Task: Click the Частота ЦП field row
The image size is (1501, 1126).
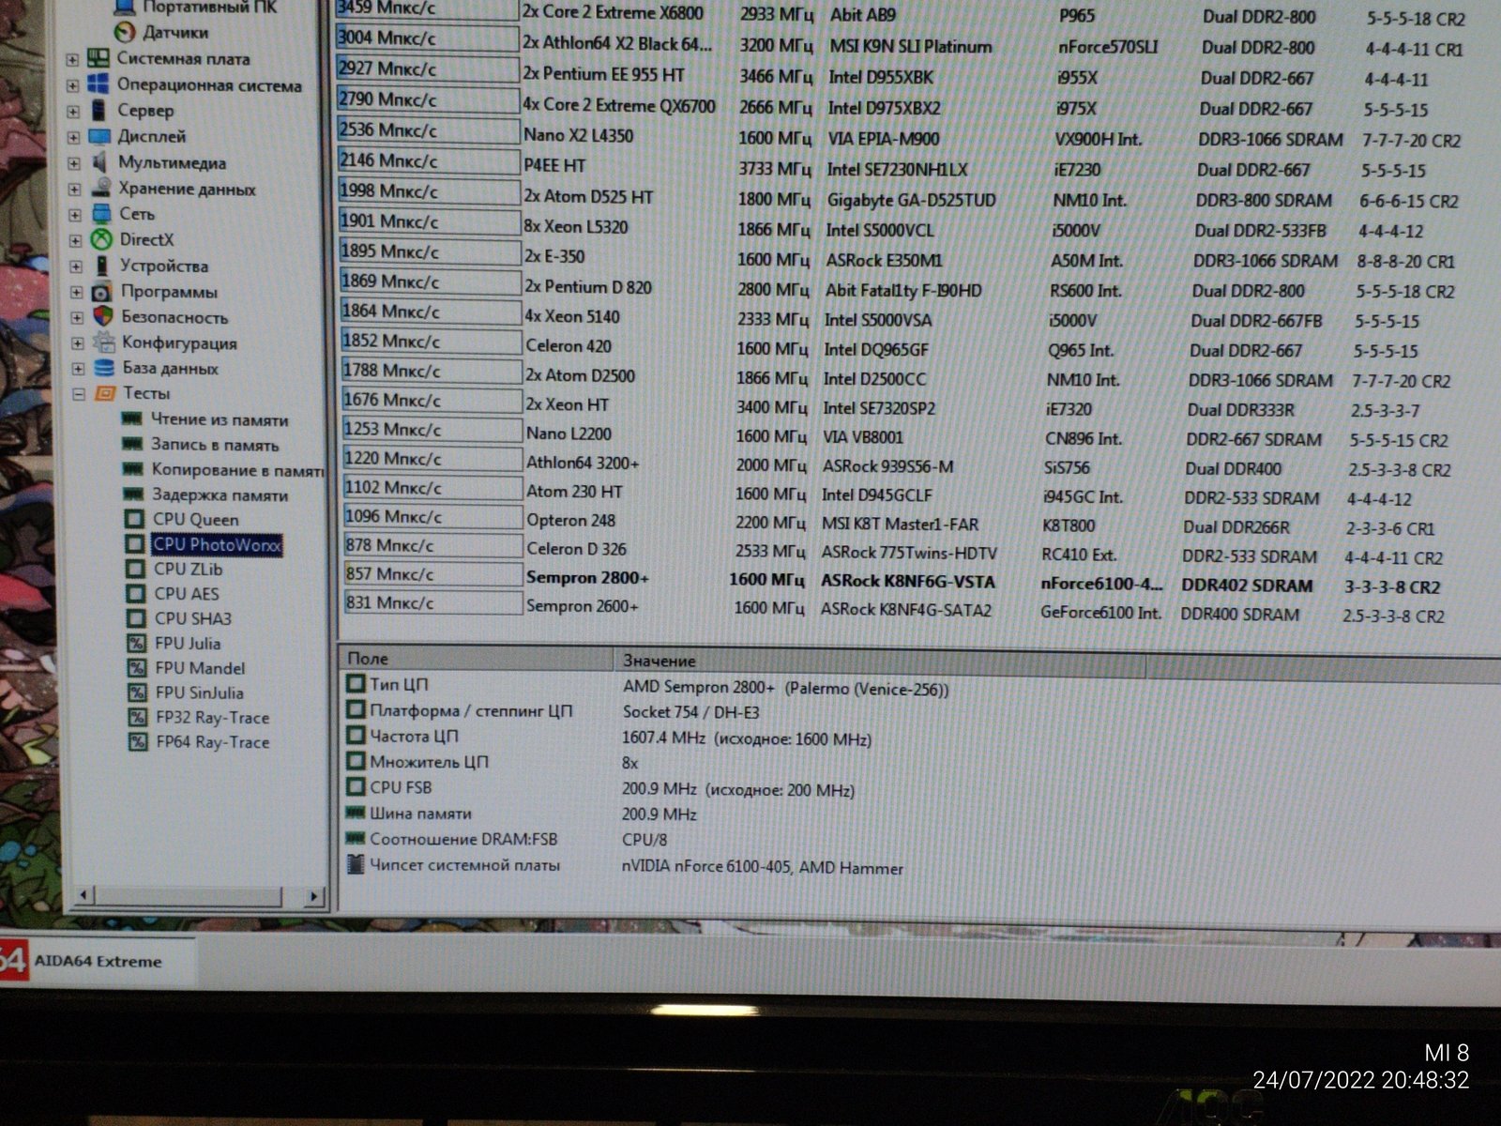Action: [x=610, y=738]
